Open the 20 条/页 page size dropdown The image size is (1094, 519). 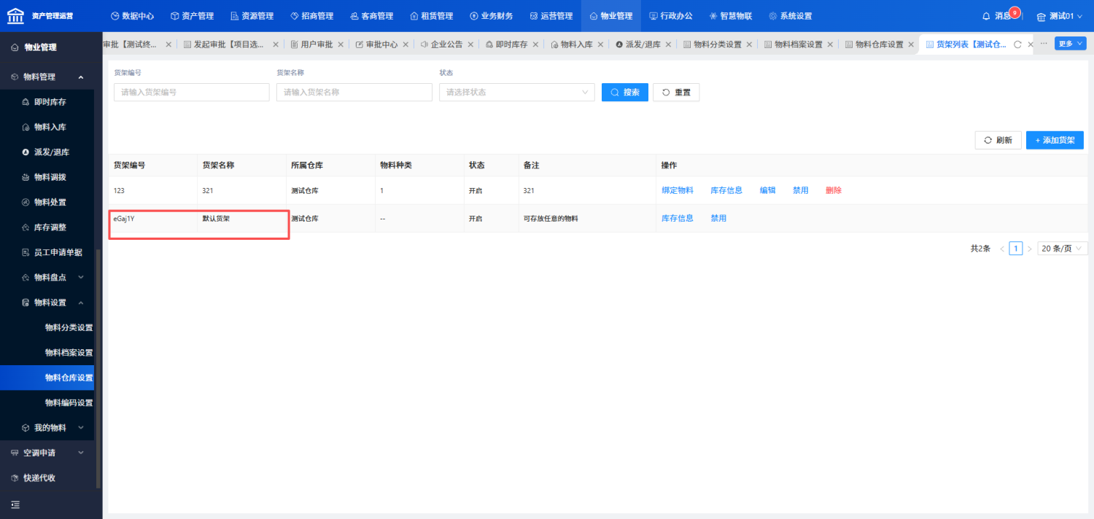[x=1063, y=249]
